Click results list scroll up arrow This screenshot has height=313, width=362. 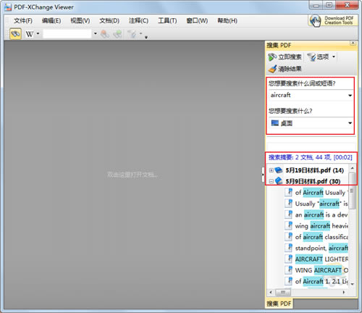[x=353, y=168]
